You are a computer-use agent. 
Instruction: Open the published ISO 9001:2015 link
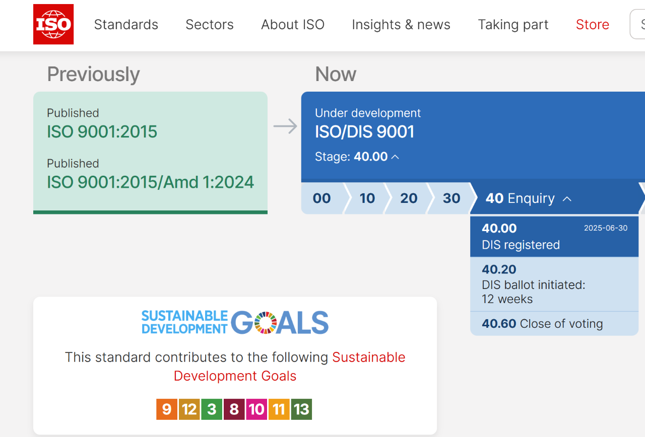[102, 131]
